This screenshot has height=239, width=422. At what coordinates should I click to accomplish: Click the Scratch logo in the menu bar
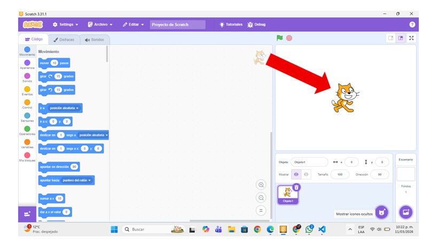pos(33,25)
